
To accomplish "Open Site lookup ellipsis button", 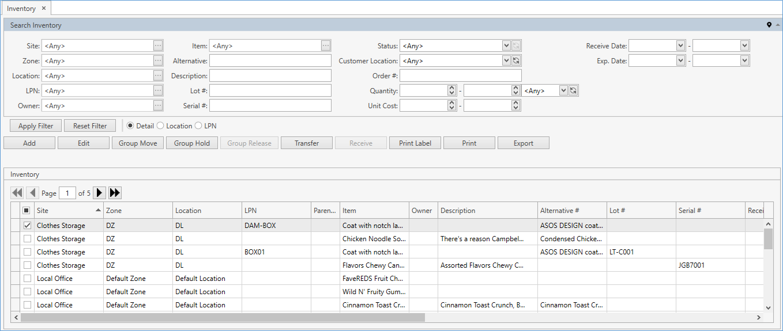I will click(158, 46).
